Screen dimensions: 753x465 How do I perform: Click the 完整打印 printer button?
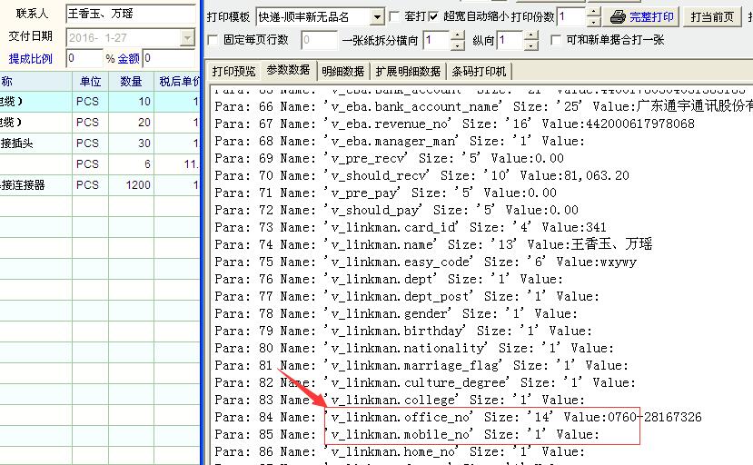(643, 16)
